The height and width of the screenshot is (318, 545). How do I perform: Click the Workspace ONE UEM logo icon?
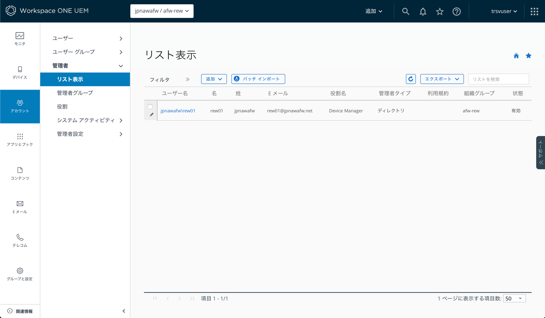11,11
